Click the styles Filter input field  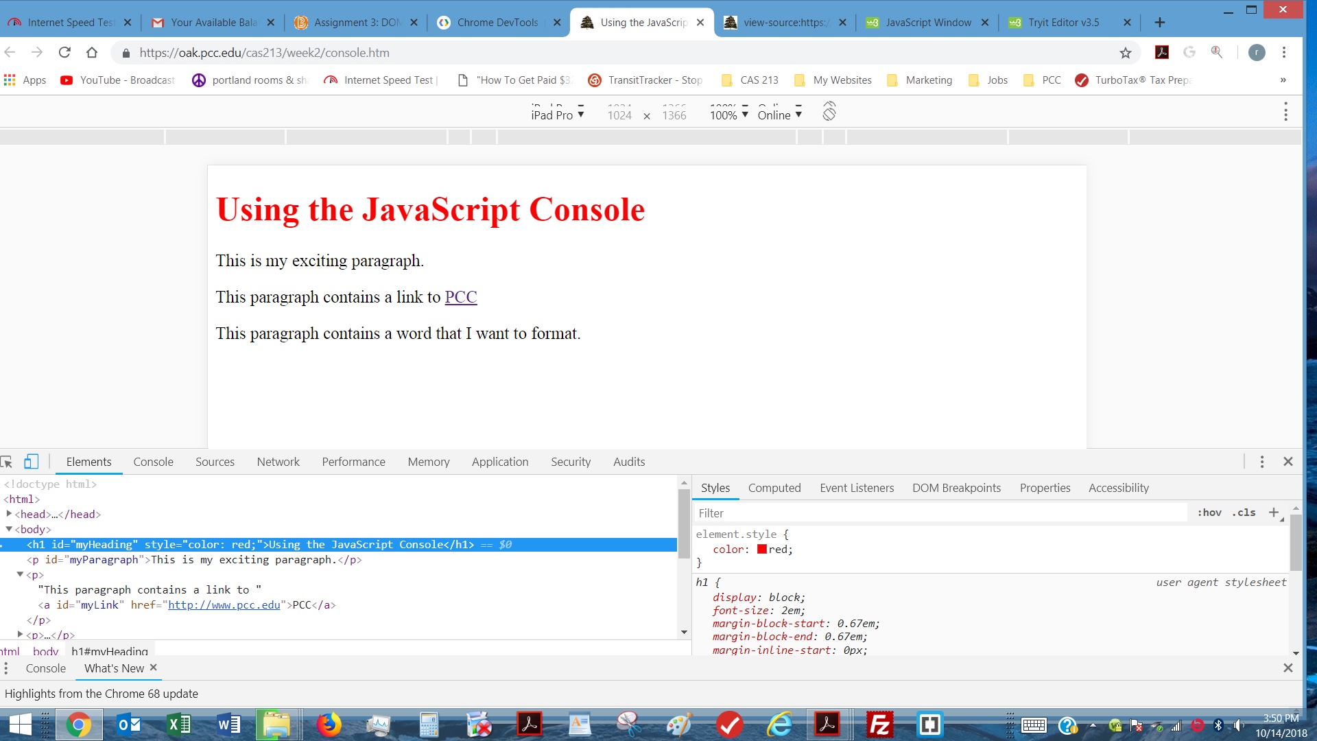pos(940,513)
